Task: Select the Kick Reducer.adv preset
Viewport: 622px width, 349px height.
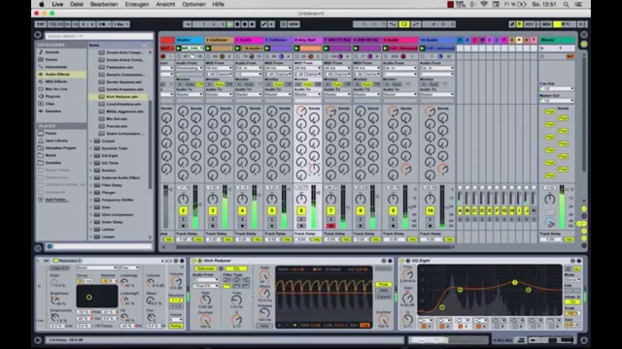Action: coord(122,96)
